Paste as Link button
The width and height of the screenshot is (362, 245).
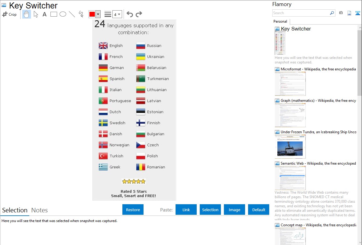(186, 209)
